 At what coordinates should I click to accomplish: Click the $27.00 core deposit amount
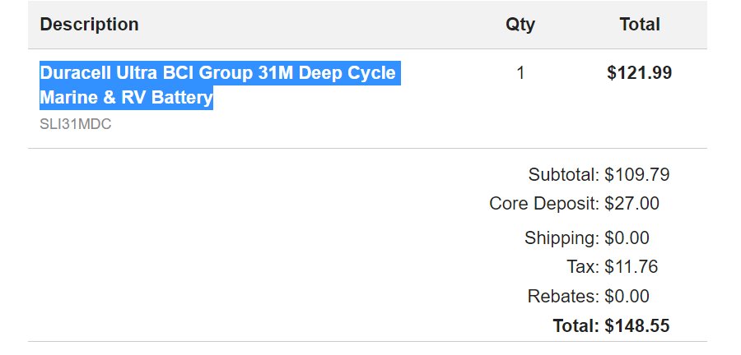(x=631, y=203)
